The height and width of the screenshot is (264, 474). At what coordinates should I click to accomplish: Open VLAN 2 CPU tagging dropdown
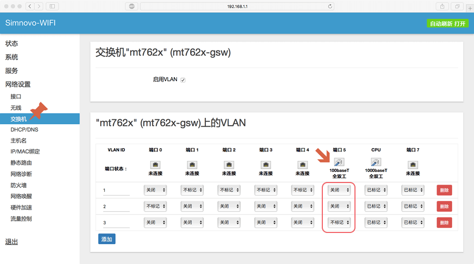(x=376, y=206)
